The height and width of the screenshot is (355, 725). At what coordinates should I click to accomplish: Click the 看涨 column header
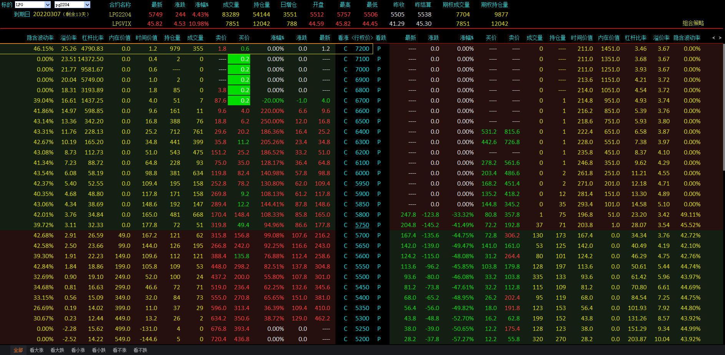343,38
